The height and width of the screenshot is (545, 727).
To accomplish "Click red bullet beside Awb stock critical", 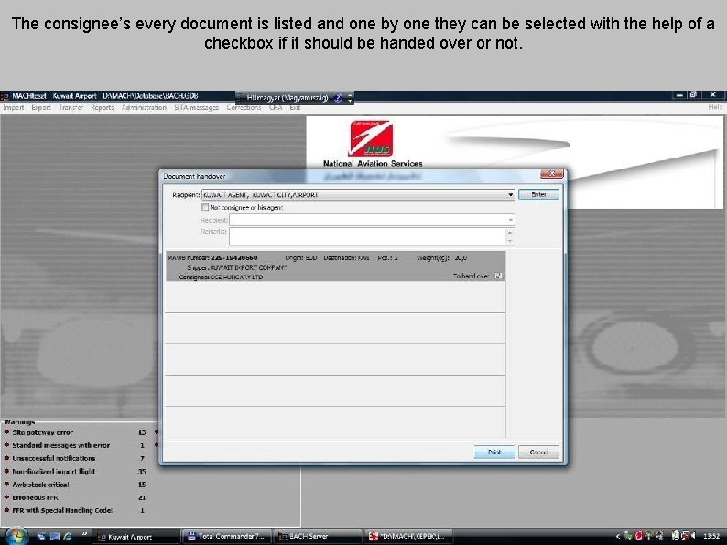I will pos(6,484).
